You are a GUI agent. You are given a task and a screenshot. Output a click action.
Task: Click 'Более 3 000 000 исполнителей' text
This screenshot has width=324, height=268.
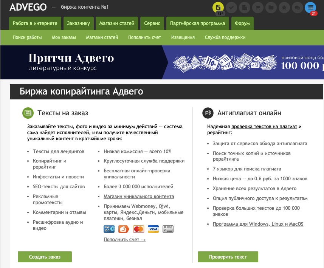138,187
